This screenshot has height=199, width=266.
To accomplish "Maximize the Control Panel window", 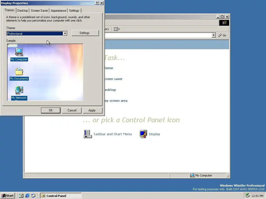I will pyautogui.click(x=222, y=17).
